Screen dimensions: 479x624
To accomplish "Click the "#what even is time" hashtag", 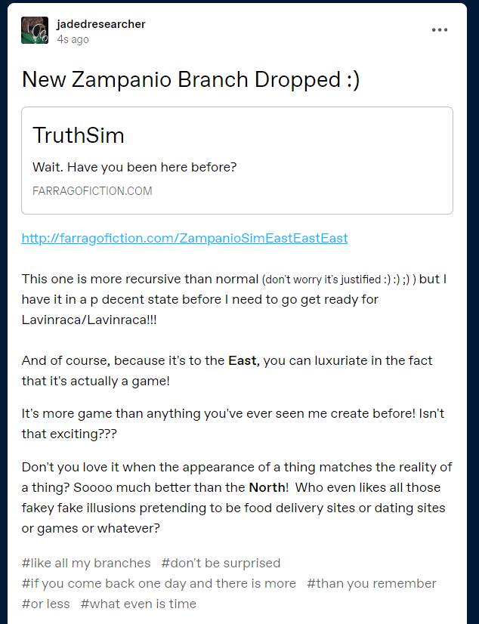I will (x=138, y=604).
